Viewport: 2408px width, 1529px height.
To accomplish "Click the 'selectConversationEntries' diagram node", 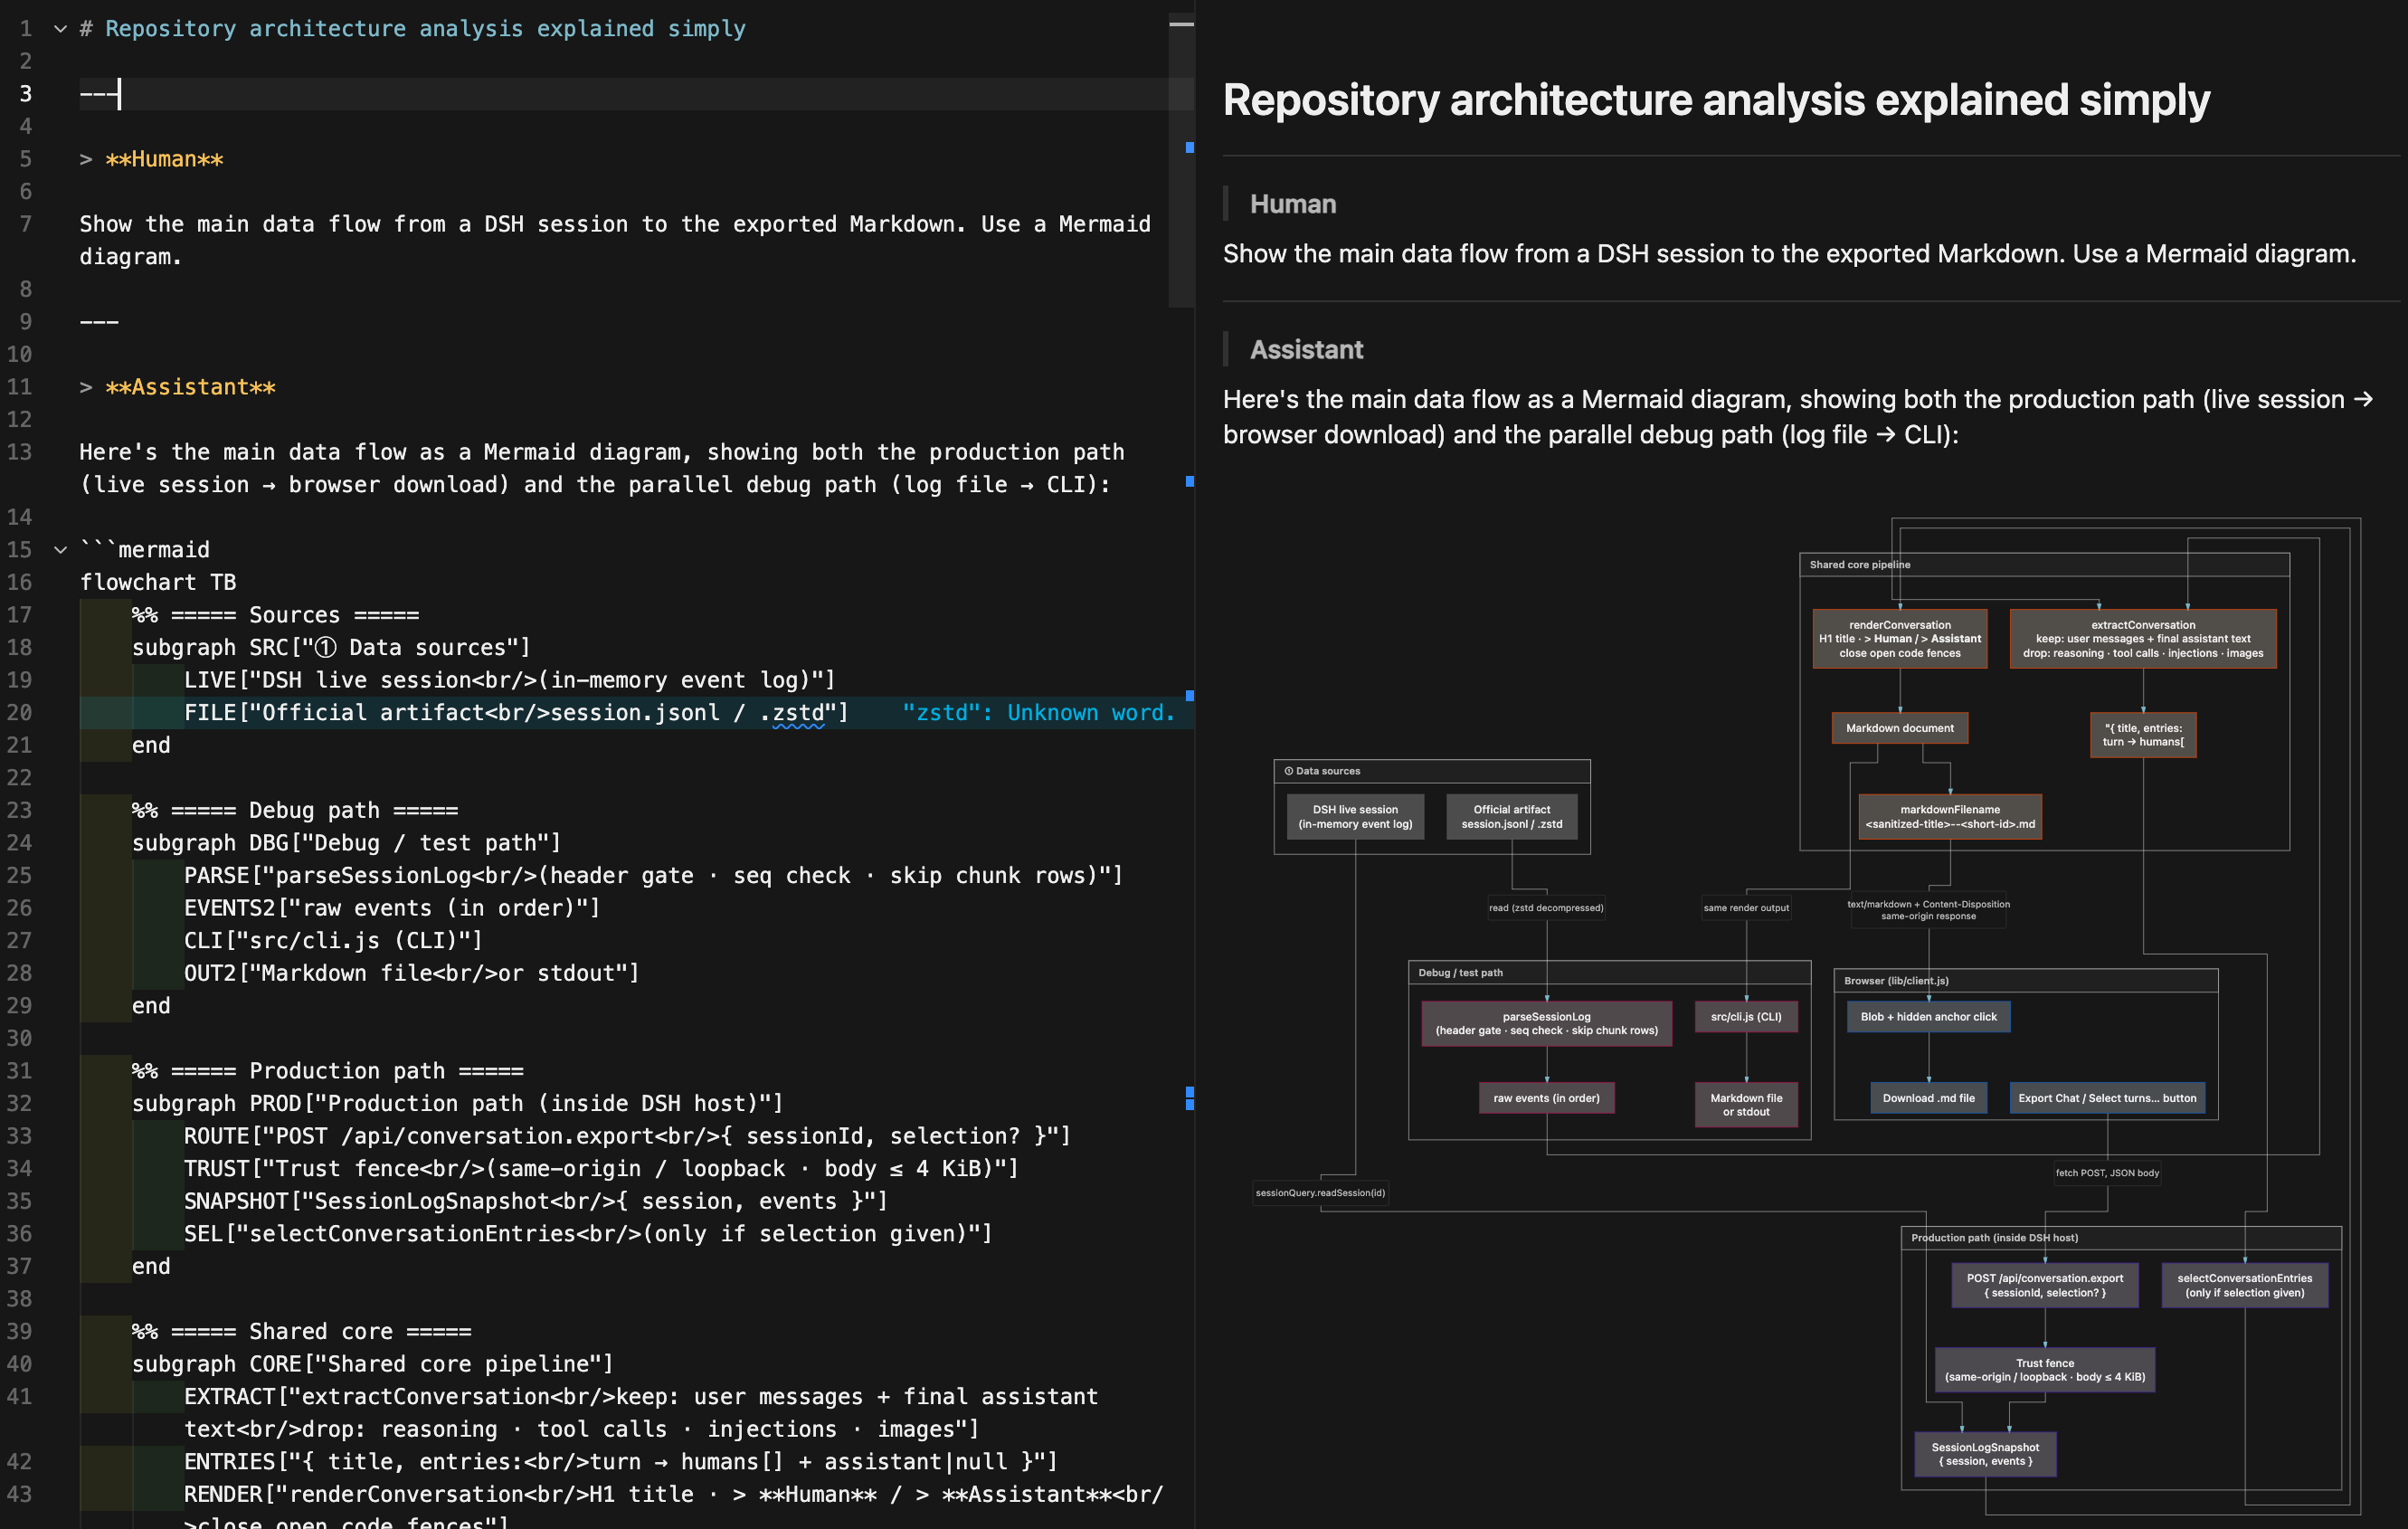I will (x=2245, y=1285).
